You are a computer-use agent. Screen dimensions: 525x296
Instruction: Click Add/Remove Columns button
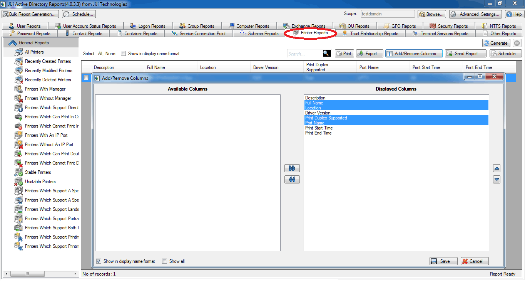coord(414,54)
